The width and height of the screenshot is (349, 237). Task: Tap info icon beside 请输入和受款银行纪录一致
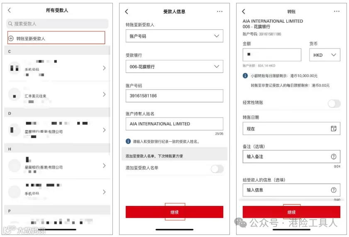click(128, 141)
